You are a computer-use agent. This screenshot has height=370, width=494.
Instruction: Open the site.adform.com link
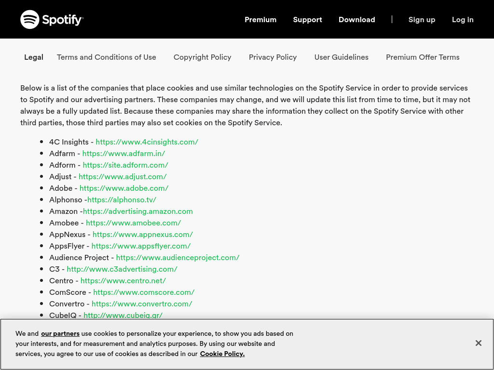click(125, 165)
